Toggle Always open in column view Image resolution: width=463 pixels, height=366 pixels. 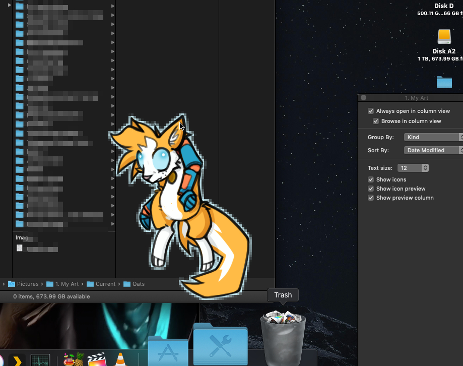click(x=371, y=111)
